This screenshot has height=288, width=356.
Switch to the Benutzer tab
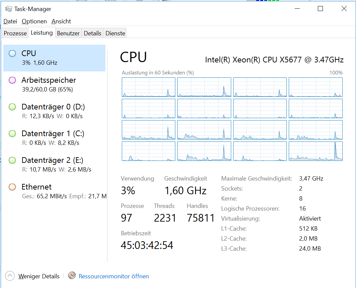pos(68,33)
